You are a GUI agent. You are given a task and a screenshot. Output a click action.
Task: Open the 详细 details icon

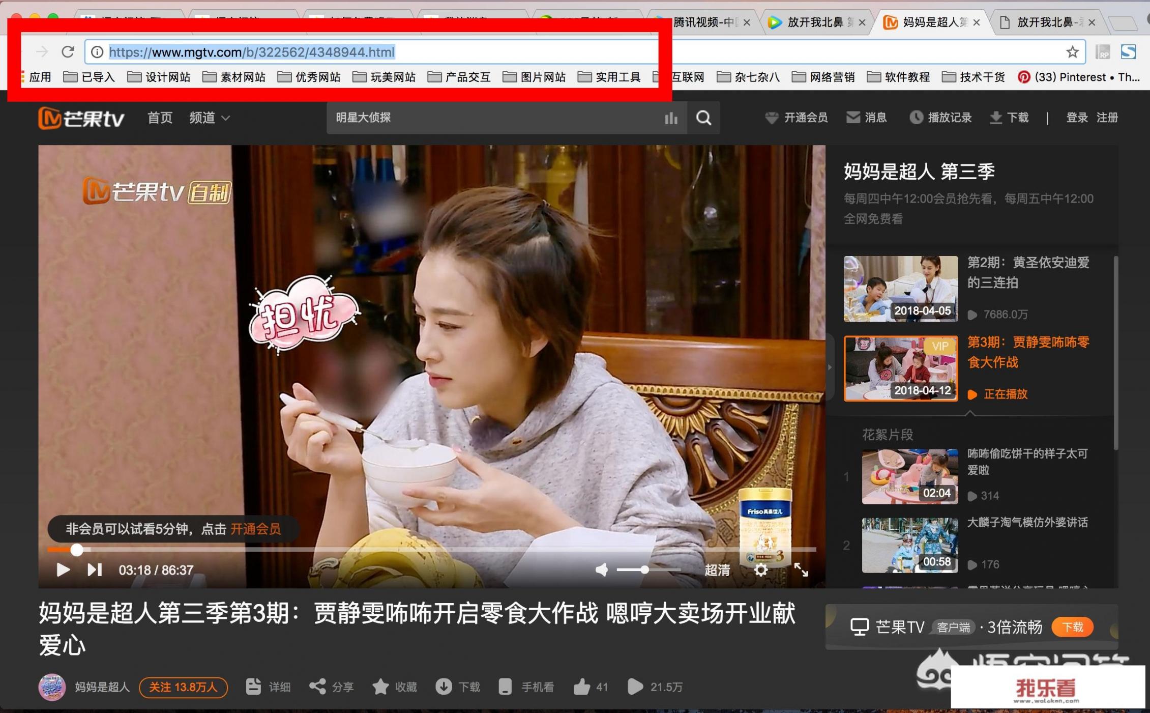(253, 687)
